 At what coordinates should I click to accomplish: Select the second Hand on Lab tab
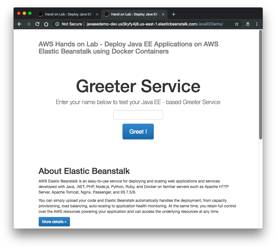(134, 14)
